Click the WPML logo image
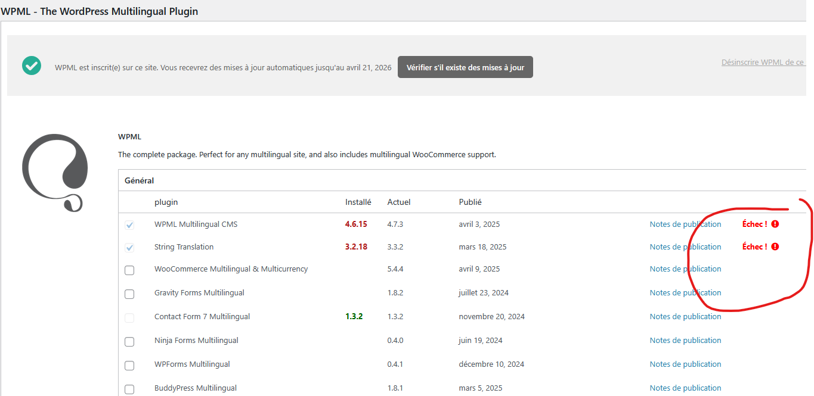This screenshot has height=396, width=814. click(55, 173)
